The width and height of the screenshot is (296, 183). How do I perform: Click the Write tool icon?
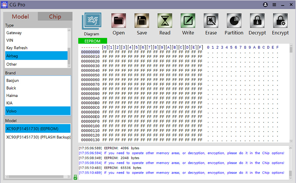(x=188, y=21)
